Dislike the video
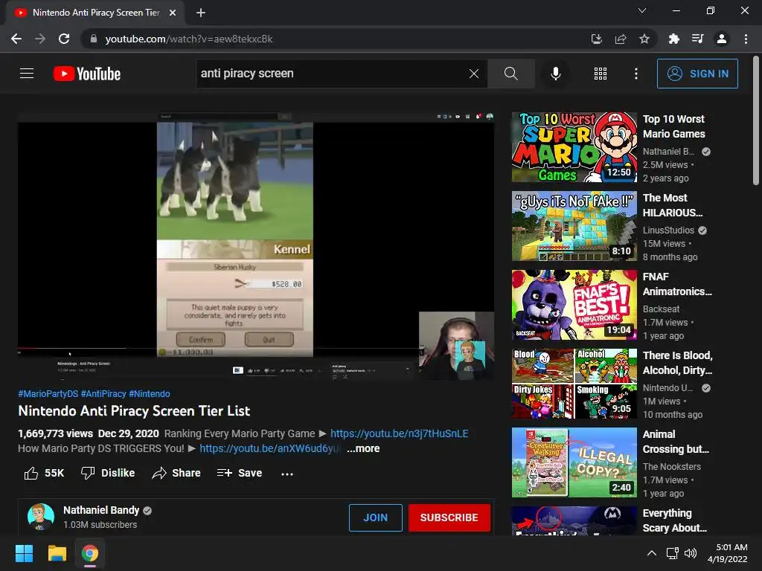The image size is (762, 571). coord(108,473)
